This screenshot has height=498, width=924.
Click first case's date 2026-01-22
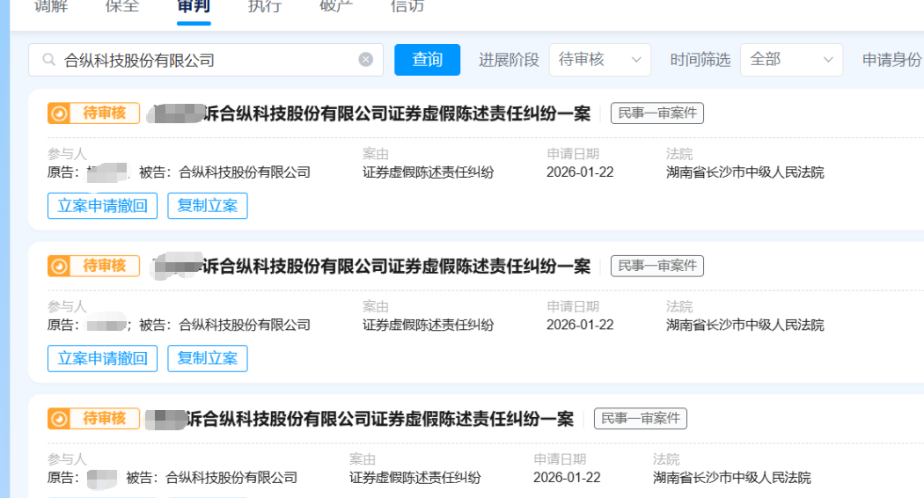pyautogui.click(x=580, y=172)
